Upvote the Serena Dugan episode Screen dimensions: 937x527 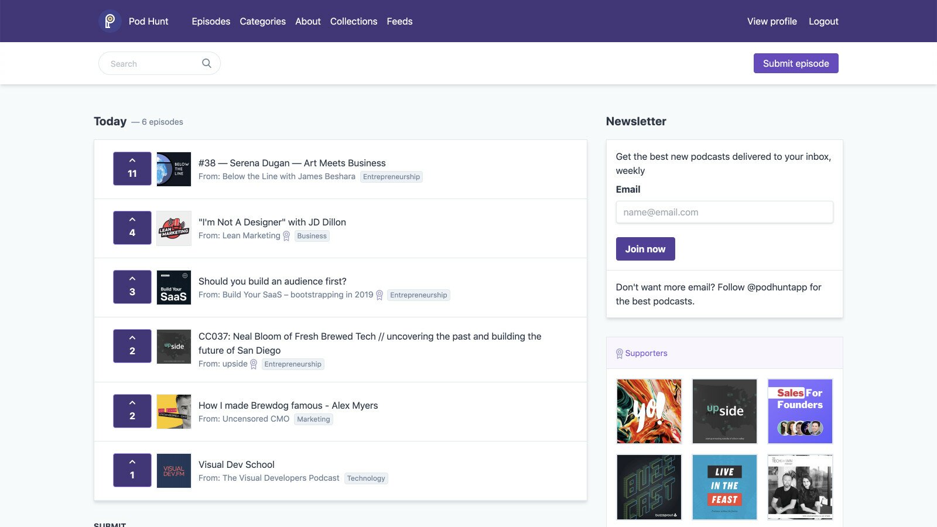coord(132,169)
